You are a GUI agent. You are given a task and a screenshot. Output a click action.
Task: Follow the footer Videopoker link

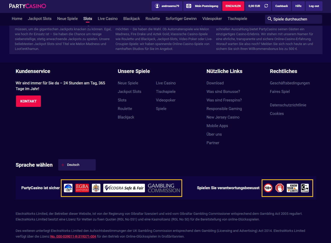point(166,100)
